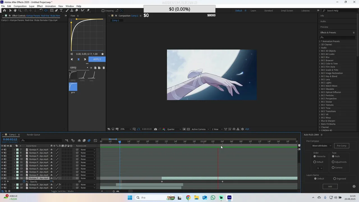This screenshot has height=202, width=359.
Task: Enable the Snapping checkbox
Action: point(103,11)
